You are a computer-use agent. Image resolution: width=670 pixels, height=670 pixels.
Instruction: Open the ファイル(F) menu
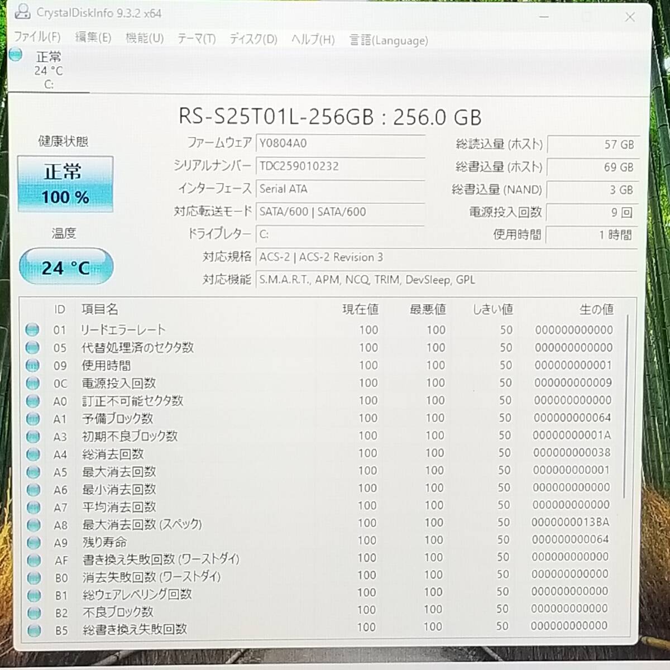click(x=37, y=37)
